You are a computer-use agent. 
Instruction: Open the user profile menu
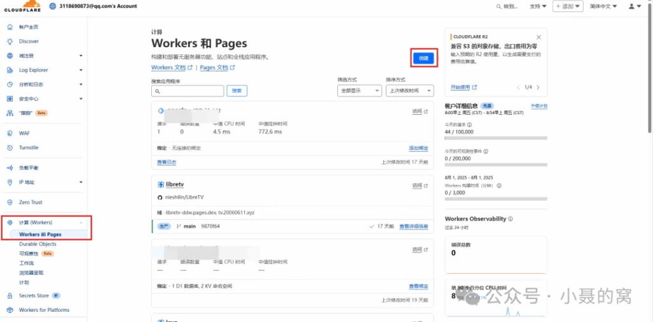coord(635,6)
